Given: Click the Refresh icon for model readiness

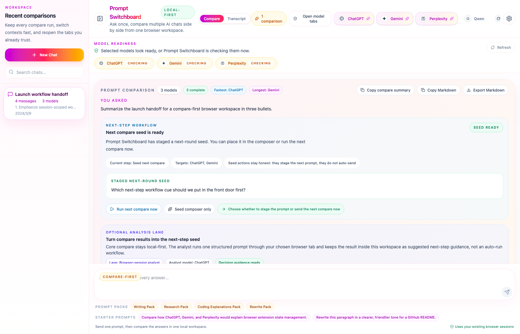Looking at the screenshot, I should [493, 47].
